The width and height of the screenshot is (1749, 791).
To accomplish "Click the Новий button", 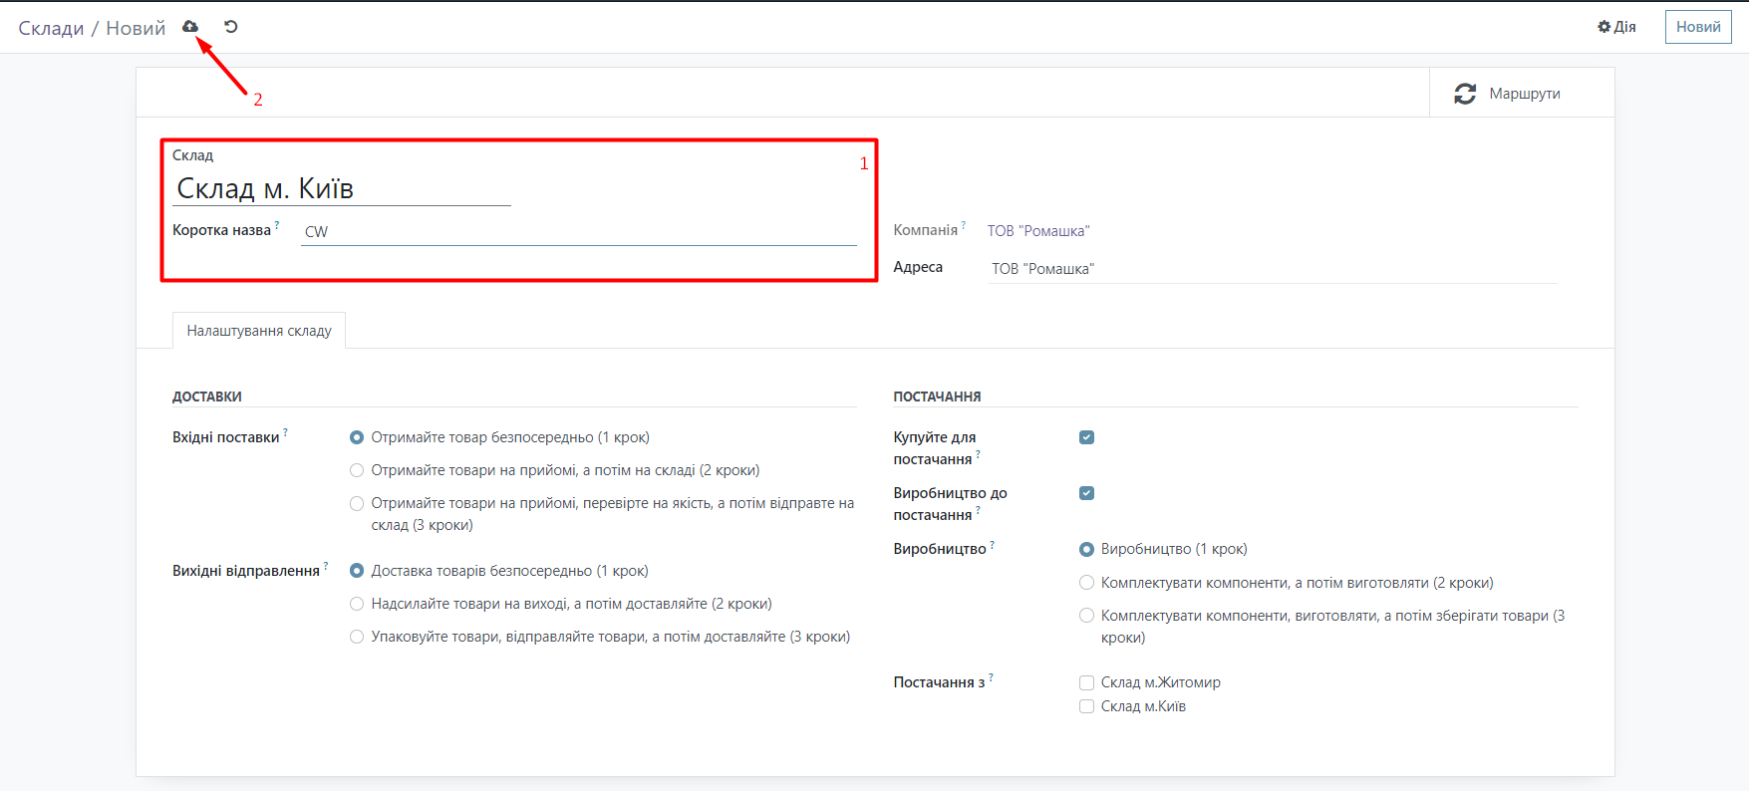I will 1697,27.
